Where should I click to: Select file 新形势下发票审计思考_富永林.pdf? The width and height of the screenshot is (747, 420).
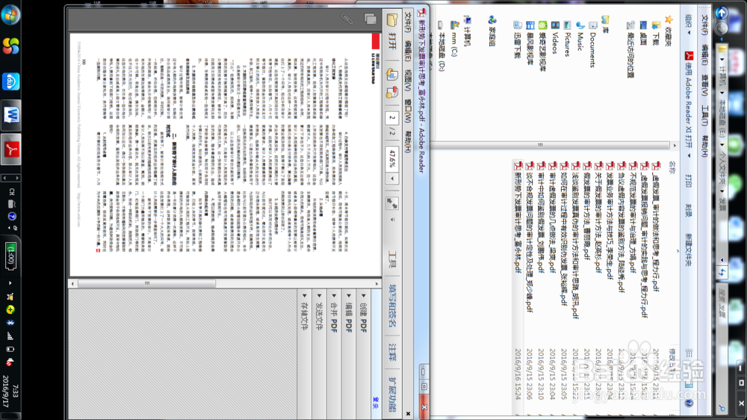pos(518,217)
